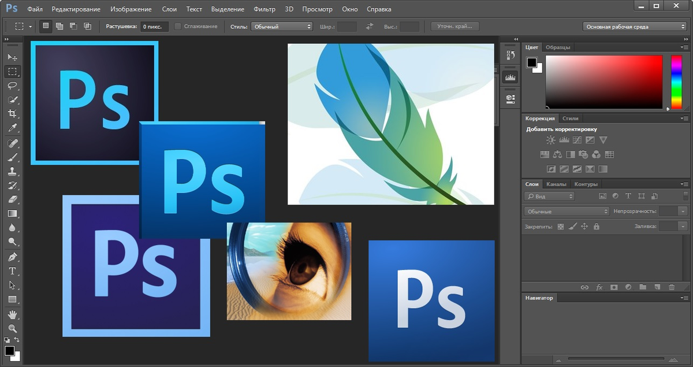Pick the Eyedropper tool
This screenshot has width=693, height=367.
(12, 128)
